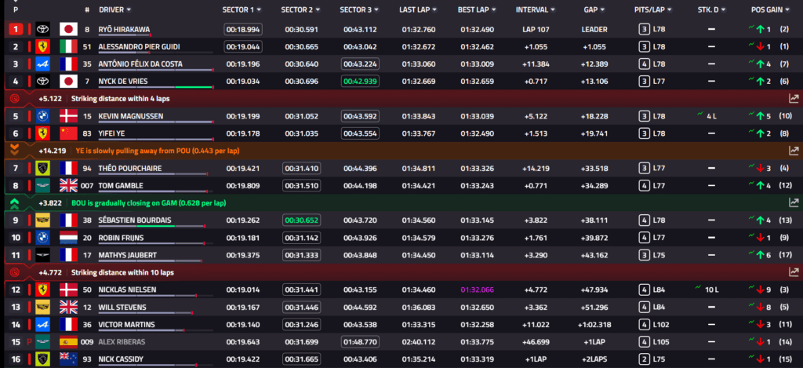
Task: Open chart for 'Striking distance within 4 laps' banner
Action: pyautogui.click(x=793, y=98)
